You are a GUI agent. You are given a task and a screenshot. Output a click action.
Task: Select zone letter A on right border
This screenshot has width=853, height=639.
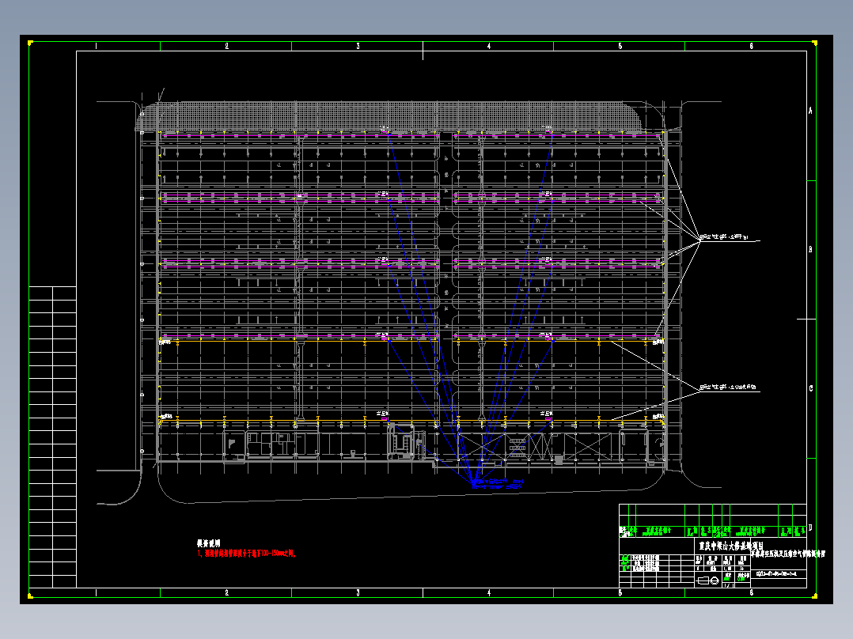click(810, 111)
